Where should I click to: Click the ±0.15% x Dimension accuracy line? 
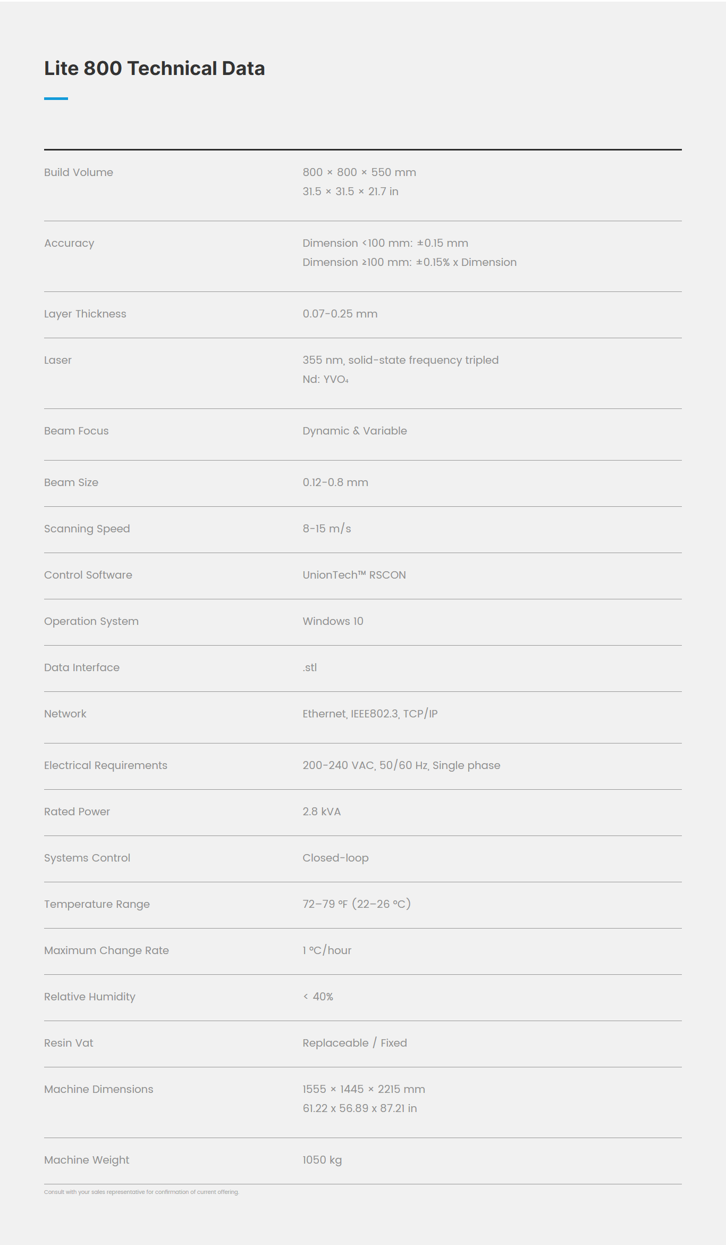409,262
